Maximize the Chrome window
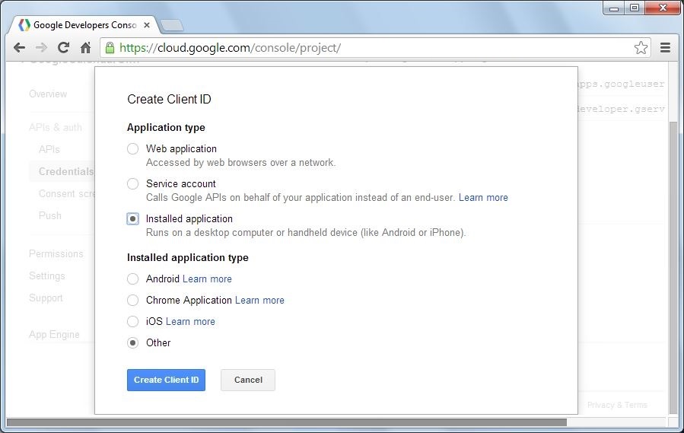The image size is (684, 433). (x=635, y=8)
